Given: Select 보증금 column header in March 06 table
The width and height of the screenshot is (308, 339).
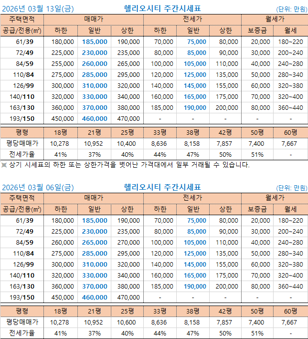Looking at the screenshot, I should click(258, 209).
